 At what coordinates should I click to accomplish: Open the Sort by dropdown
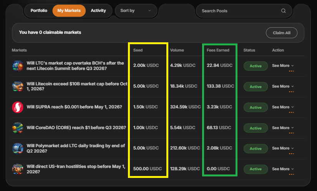pyautogui.click(x=136, y=10)
